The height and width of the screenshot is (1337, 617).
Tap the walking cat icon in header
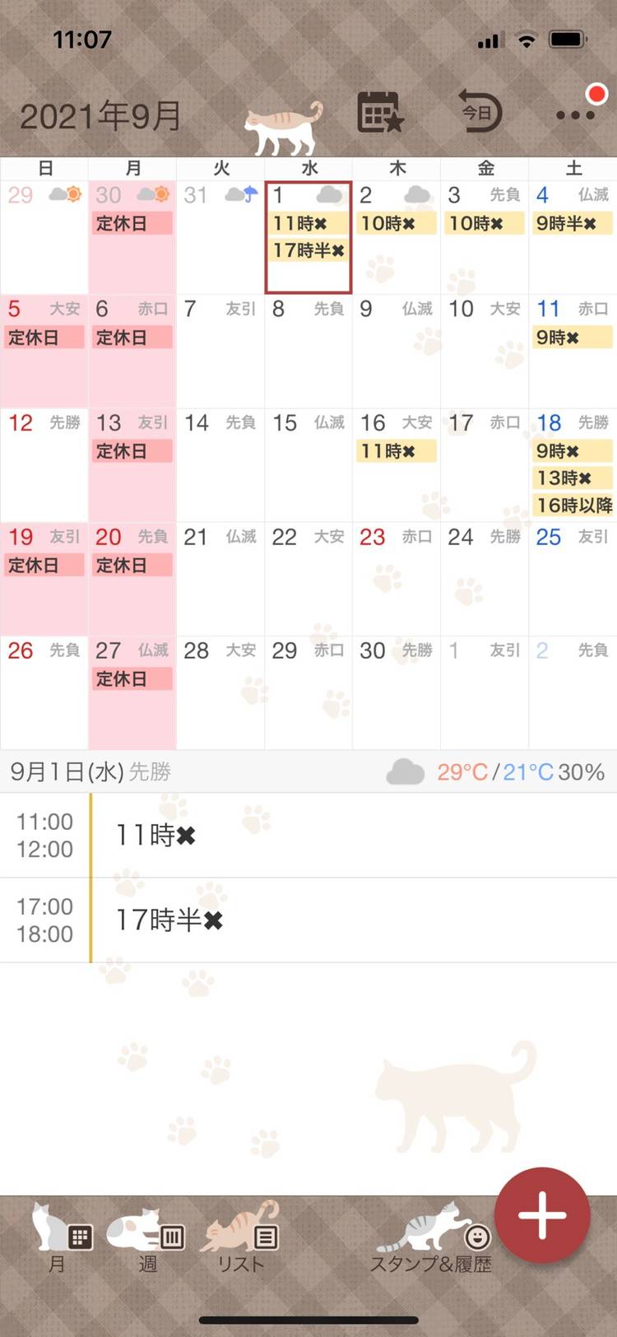283,128
